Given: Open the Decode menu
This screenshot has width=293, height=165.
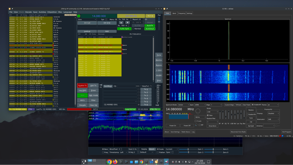Looking at the screenshot, I should tap(28, 12).
